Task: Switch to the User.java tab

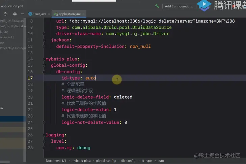Action: click(x=39, y=14)
